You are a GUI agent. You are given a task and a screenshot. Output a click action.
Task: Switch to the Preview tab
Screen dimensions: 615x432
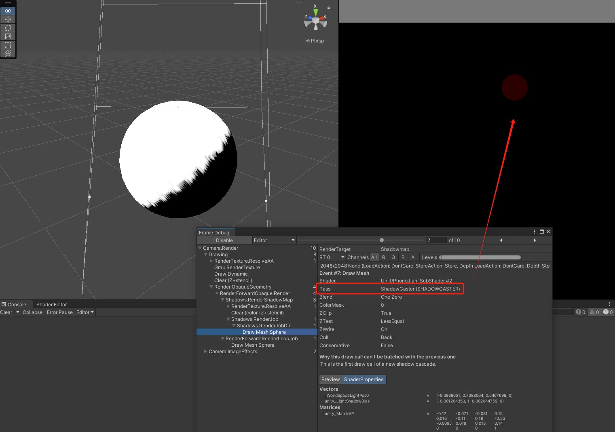pyautogui.click(x=331, y=379)
